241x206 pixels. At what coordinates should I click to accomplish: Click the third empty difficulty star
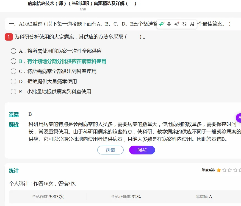click(230, 170)
